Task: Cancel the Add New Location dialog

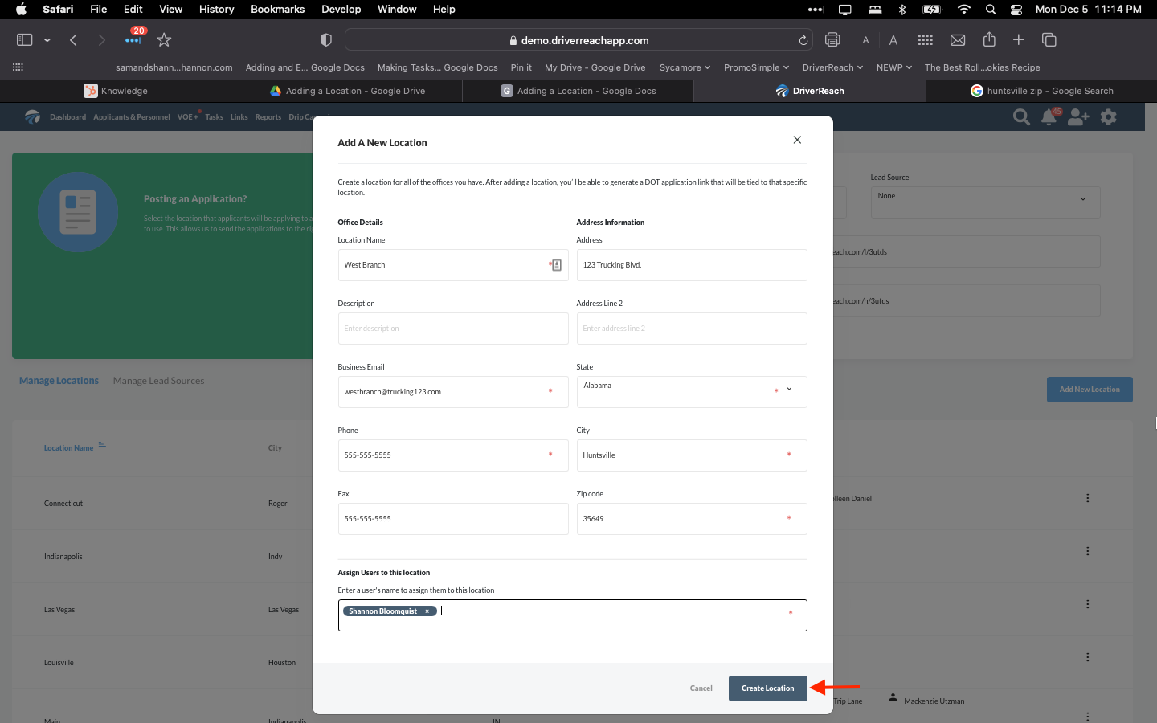Action: click(701, 688)
